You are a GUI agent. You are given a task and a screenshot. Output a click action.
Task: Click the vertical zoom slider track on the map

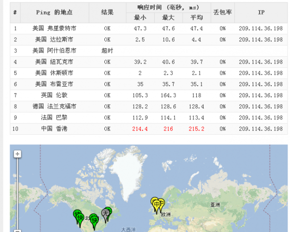coord(17,193)
